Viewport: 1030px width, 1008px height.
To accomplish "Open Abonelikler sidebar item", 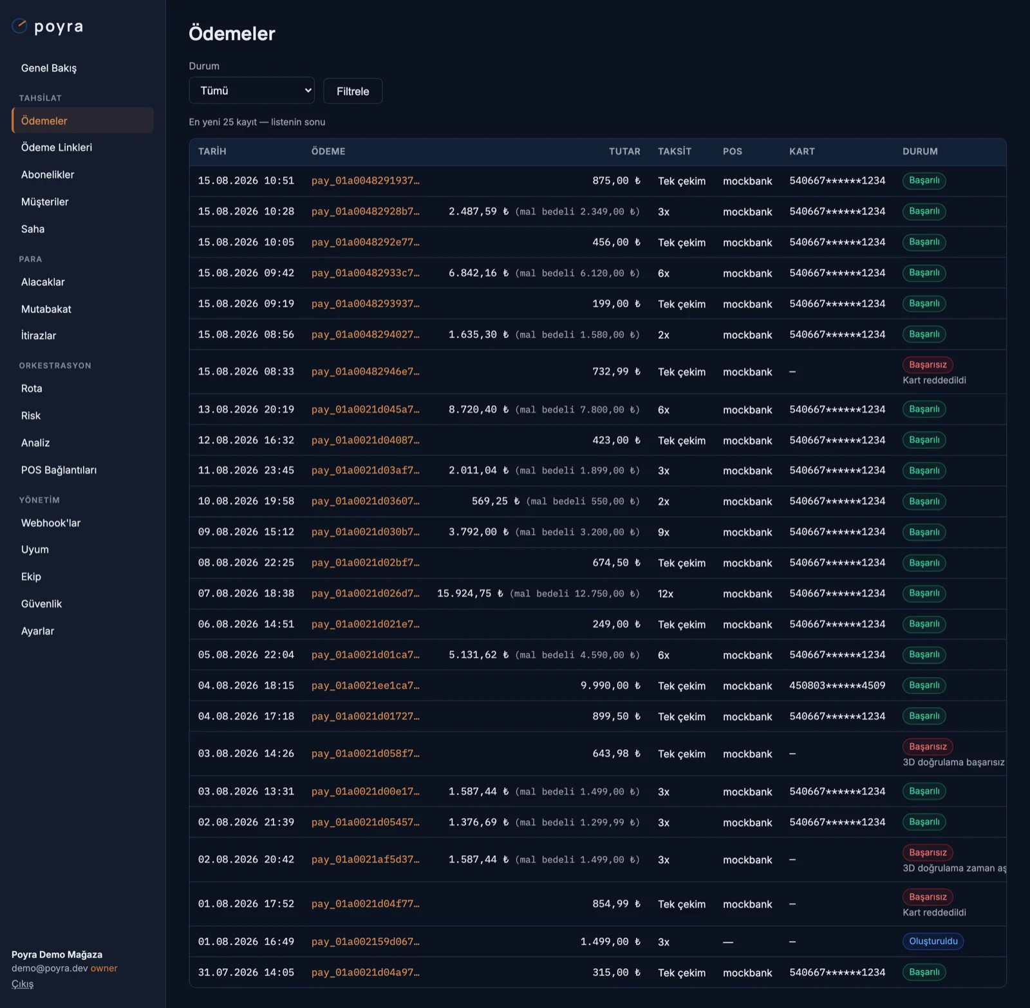I will (x=48, y=175).
